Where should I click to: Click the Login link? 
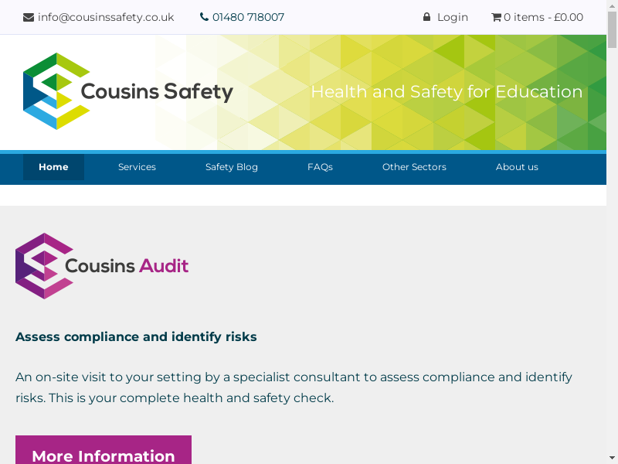[453, 17]
